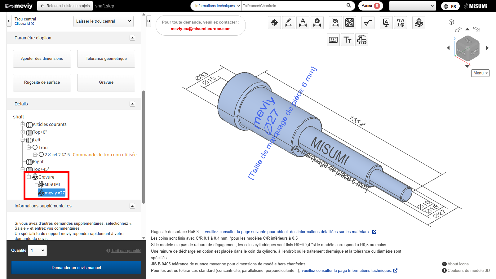
Task: Select the MISUMI engraving tree item
Action: point(52,184)
